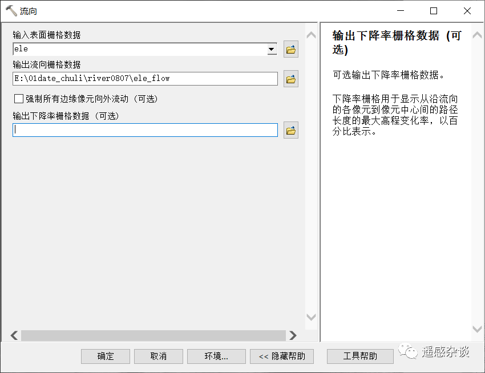
Task: Click the label 输出流向栅格数据
Action: tap(47, 64)
